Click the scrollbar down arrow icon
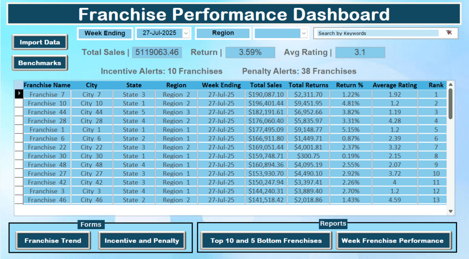 (451, 210)
